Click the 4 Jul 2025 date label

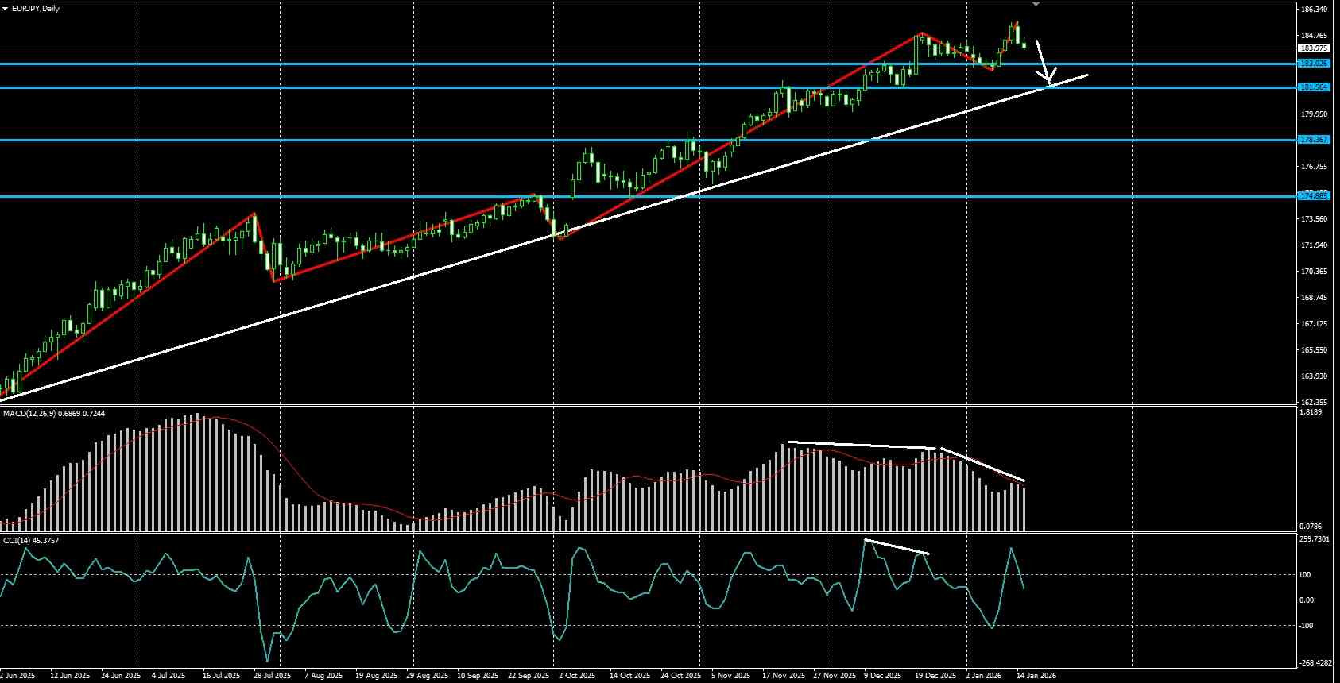[168, 676]
